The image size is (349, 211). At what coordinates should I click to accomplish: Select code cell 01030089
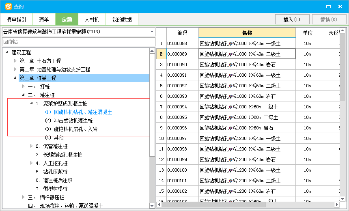pyautogui.click(x=183, y=54)
